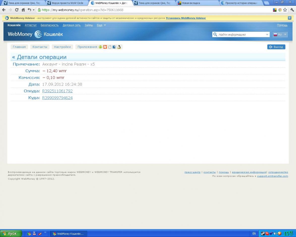The height and width of the screenshot is (237, 296).
Task: Open the Windows пуск start menu
Action: click(x=11, y=234)
